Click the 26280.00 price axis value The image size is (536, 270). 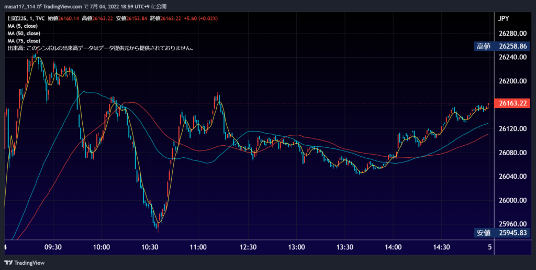(x=513, y=34)
